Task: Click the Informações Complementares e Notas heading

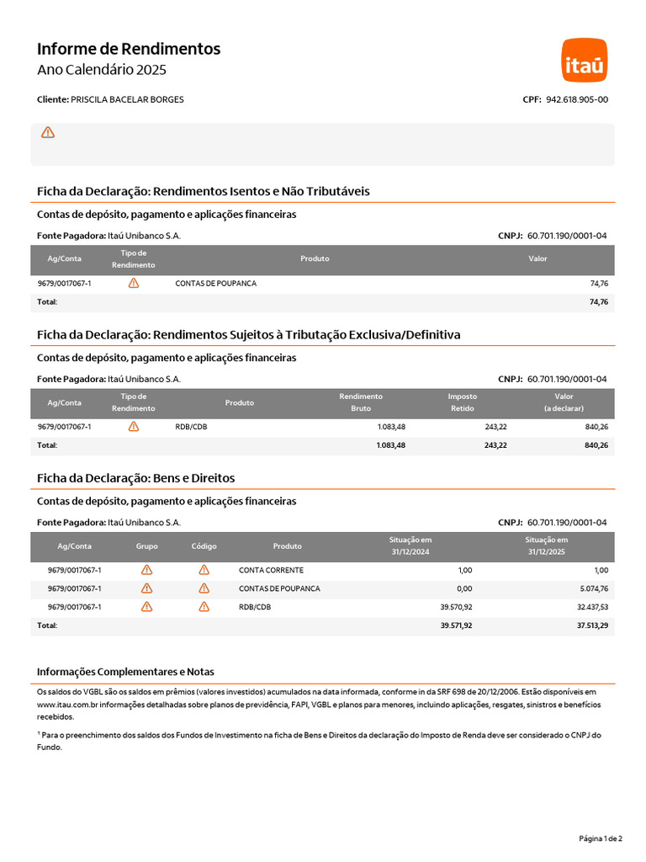Action: [x=125, y=672]
